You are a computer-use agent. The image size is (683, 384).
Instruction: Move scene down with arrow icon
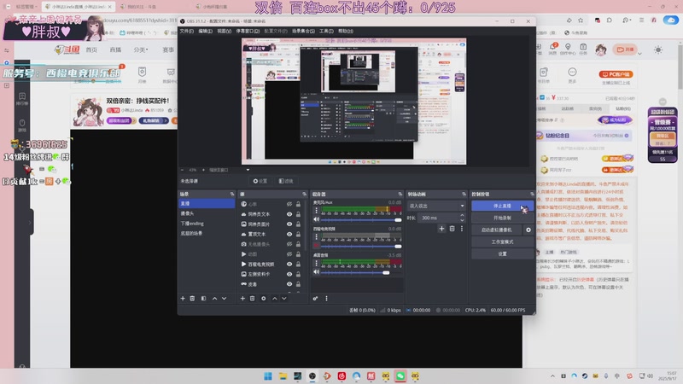225,298
